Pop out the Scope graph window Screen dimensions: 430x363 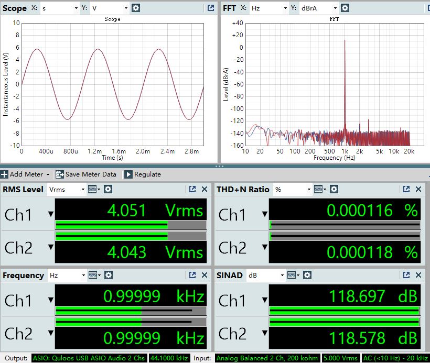pyautogui.click(x=210, y=8)
